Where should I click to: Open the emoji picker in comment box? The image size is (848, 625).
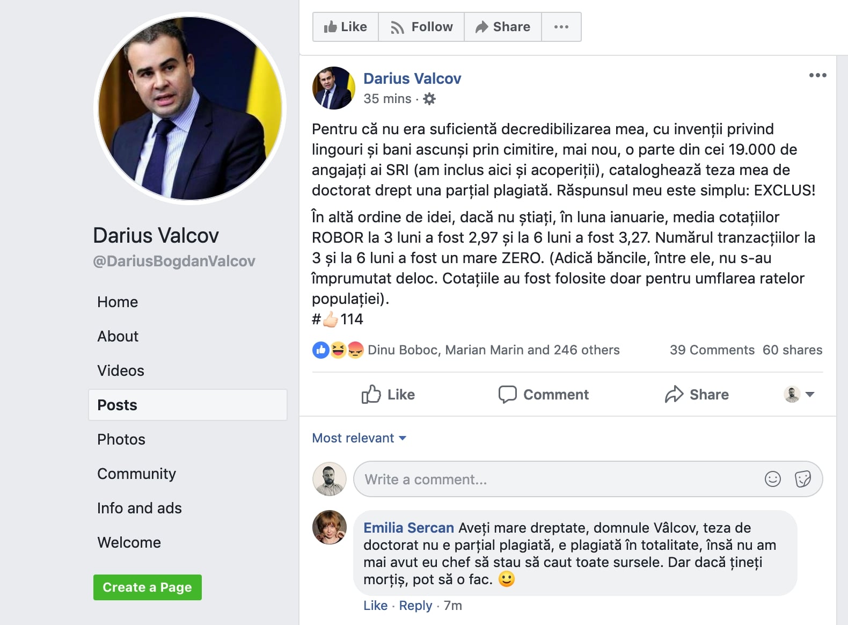coord(772,479)
